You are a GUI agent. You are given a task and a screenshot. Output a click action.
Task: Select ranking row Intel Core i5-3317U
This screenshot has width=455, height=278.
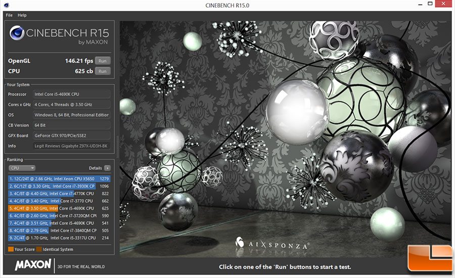click(x=59, y=238)
